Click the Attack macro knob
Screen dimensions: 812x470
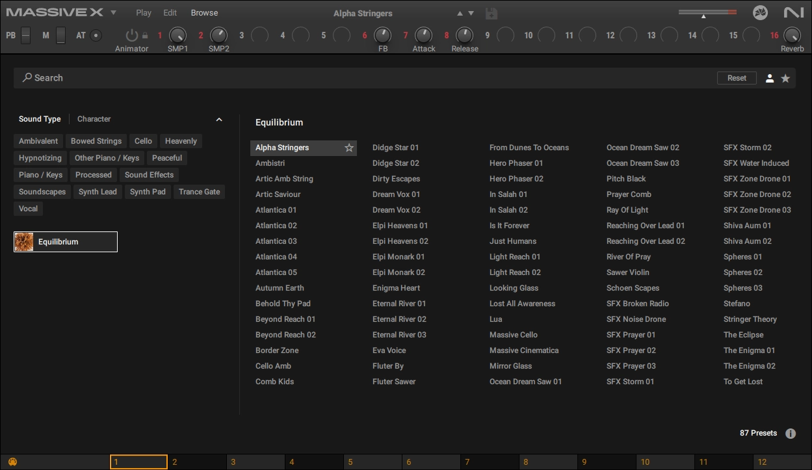click(424, 35)
